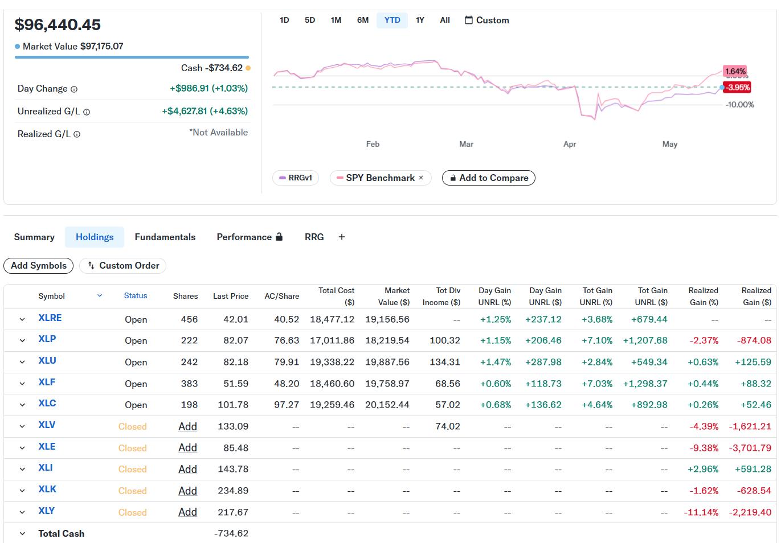Click the Day Change info icon
781x543 pixels.
74,89
